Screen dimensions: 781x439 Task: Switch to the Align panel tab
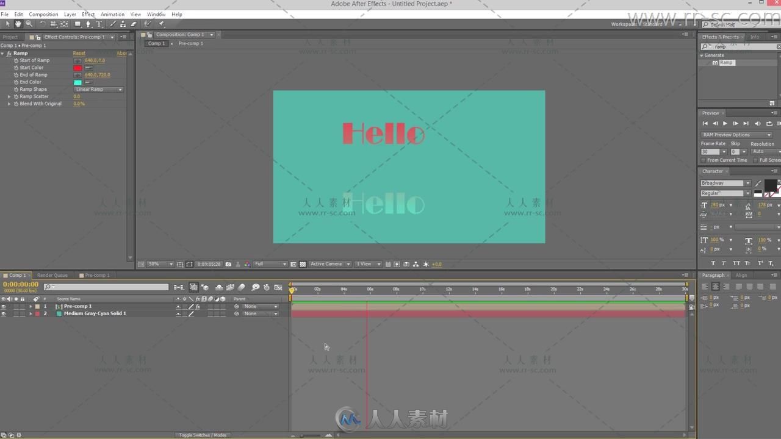741,275
